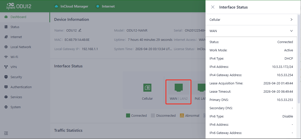Select Wi-Fi from the sidebar
This screenshot has width=301, height=139.
(14, 57)
